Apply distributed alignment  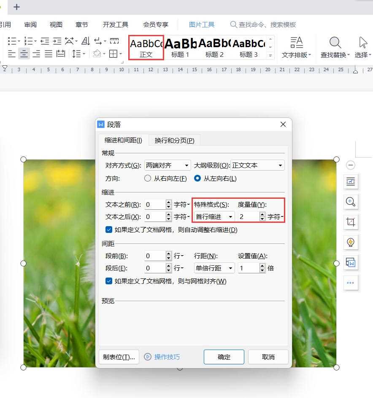(61, 54)
